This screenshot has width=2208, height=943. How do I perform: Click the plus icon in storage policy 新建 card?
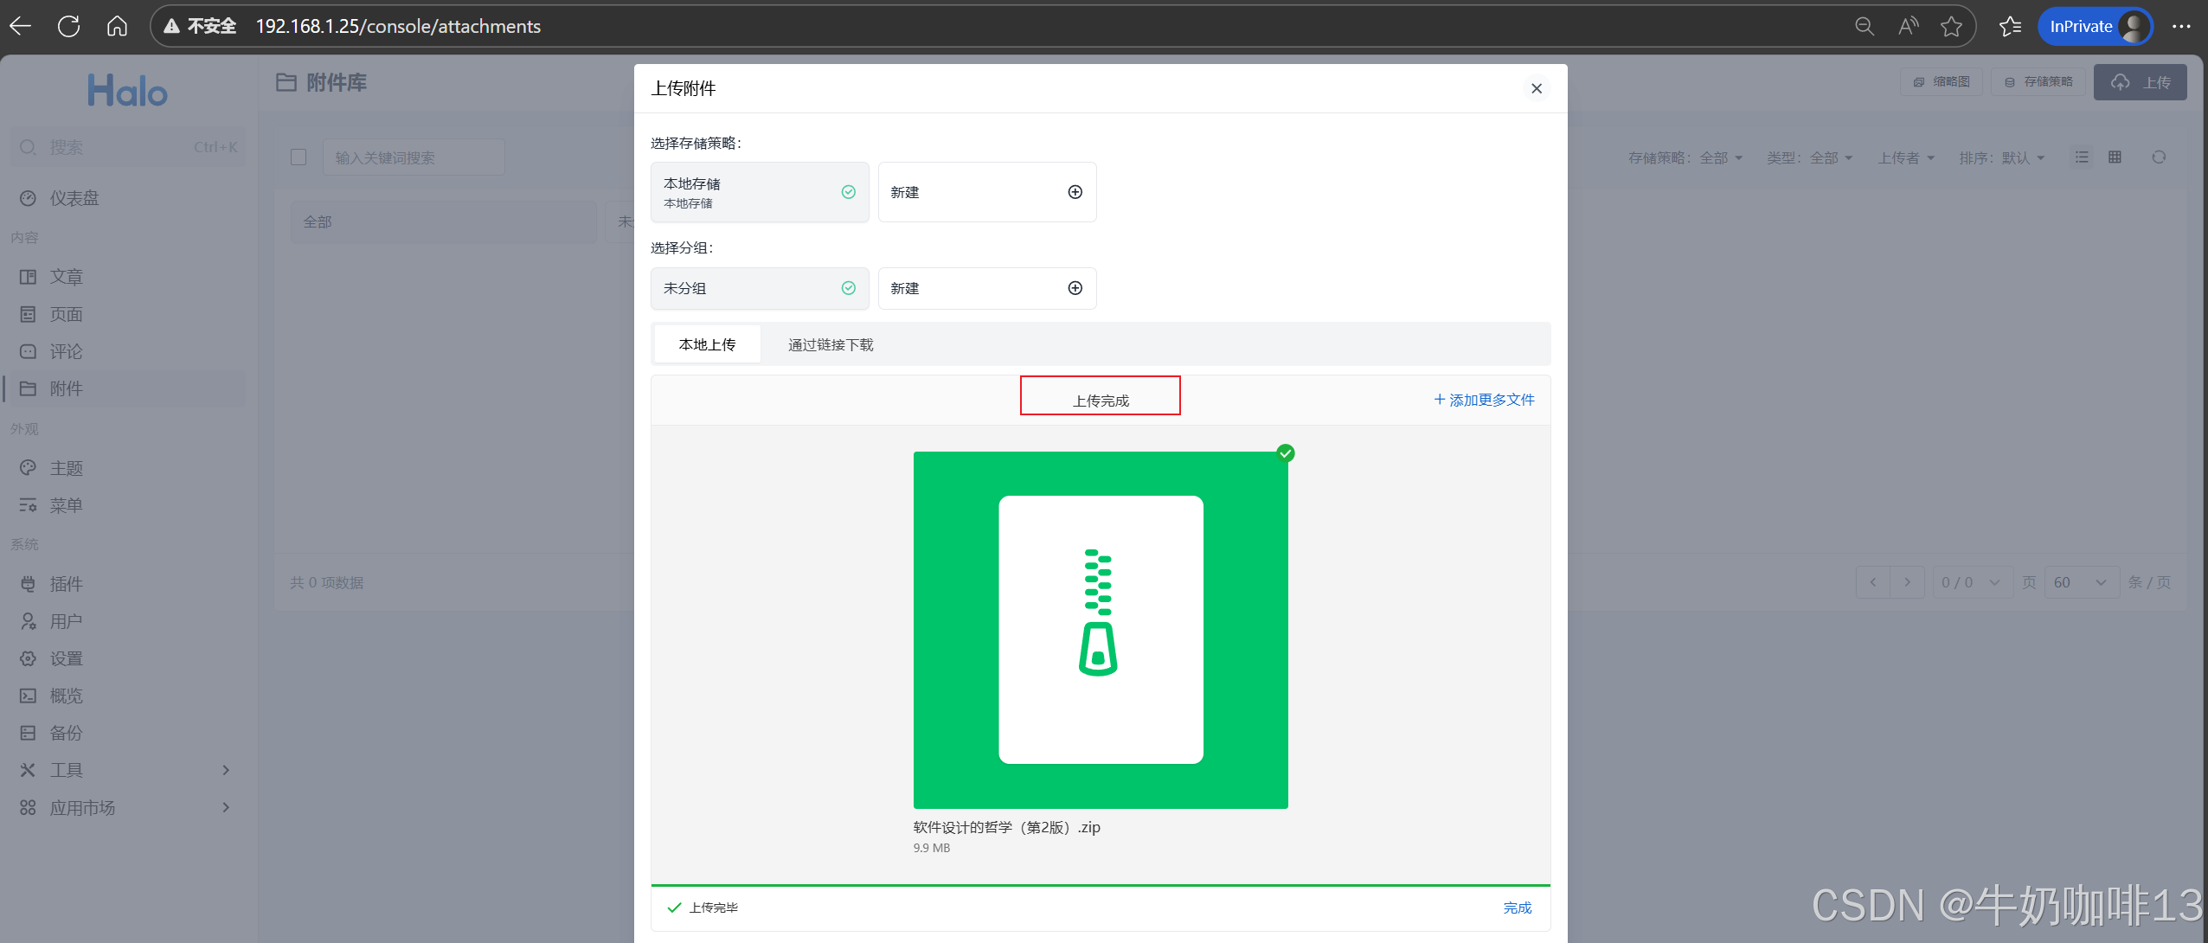click(x=1075, y=192)
